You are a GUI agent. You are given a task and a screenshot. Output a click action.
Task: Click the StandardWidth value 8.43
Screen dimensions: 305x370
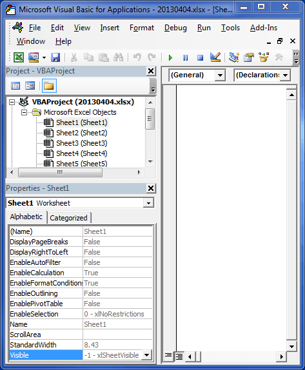point(117,345)
